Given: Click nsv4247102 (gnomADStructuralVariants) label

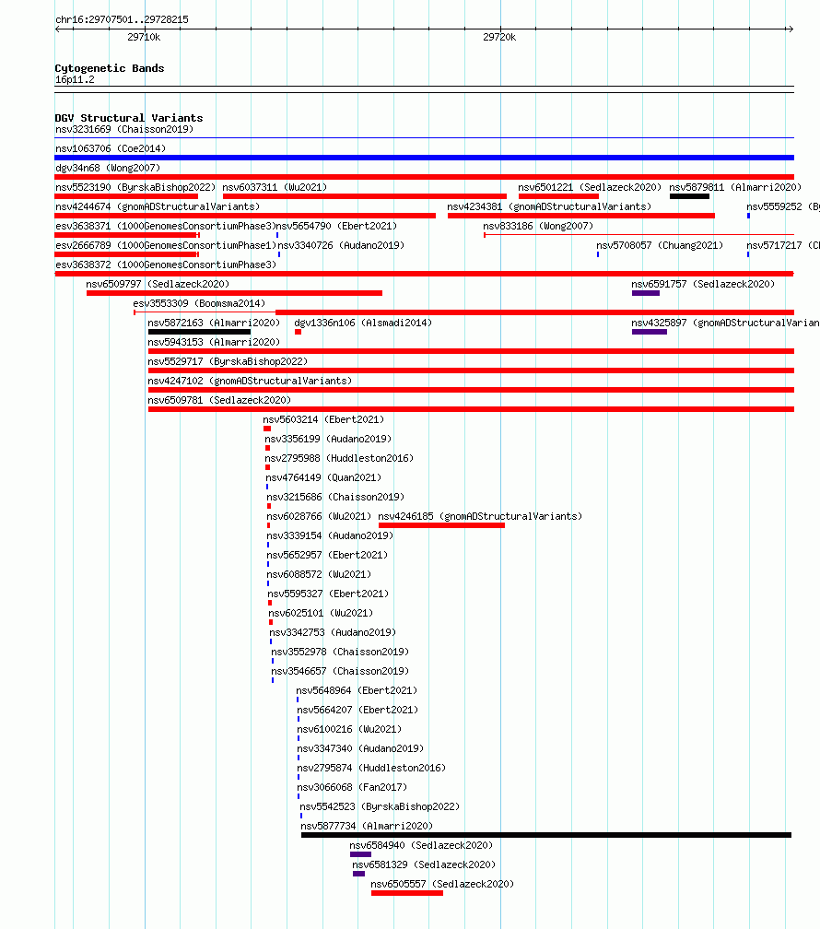Looking at the screenshot, I should coord(250,381).
